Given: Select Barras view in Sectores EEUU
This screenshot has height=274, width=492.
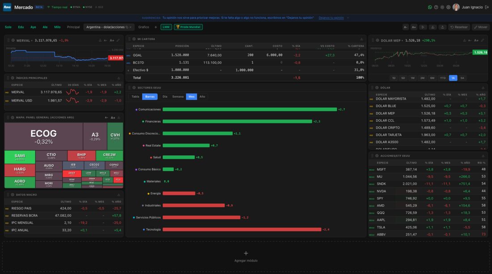Looking at the screenshot, I should [150, 97].
